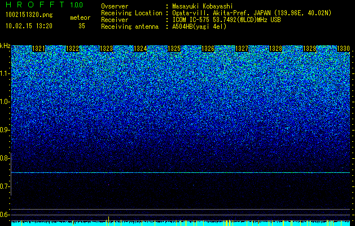Click the tall yellow spike below 1323
Image resolution: width=355 pixels, height=226 pixels.
tap(108, 221)
